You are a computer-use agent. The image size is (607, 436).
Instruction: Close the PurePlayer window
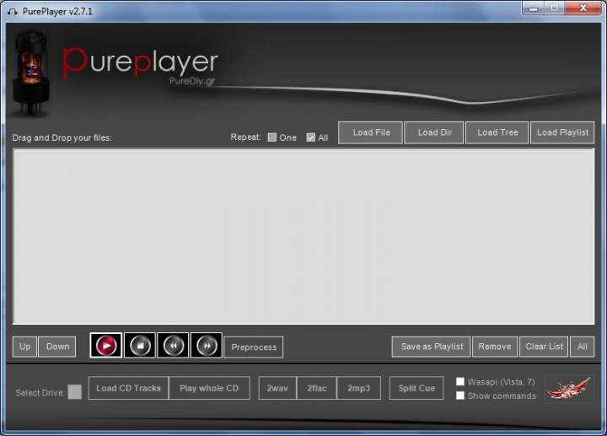(x=583, y=8)
